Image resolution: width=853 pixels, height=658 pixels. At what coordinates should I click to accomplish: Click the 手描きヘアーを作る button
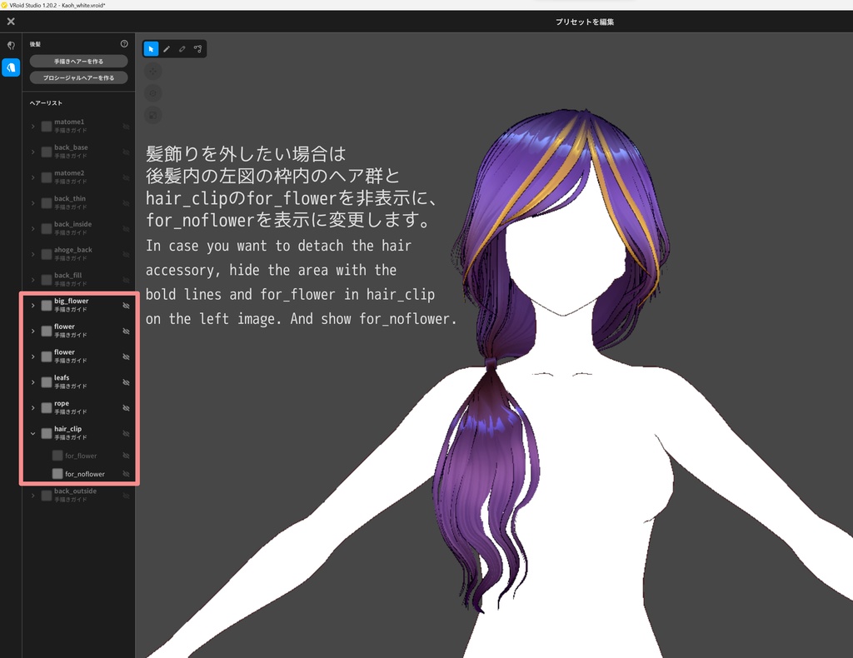[78, 61]
